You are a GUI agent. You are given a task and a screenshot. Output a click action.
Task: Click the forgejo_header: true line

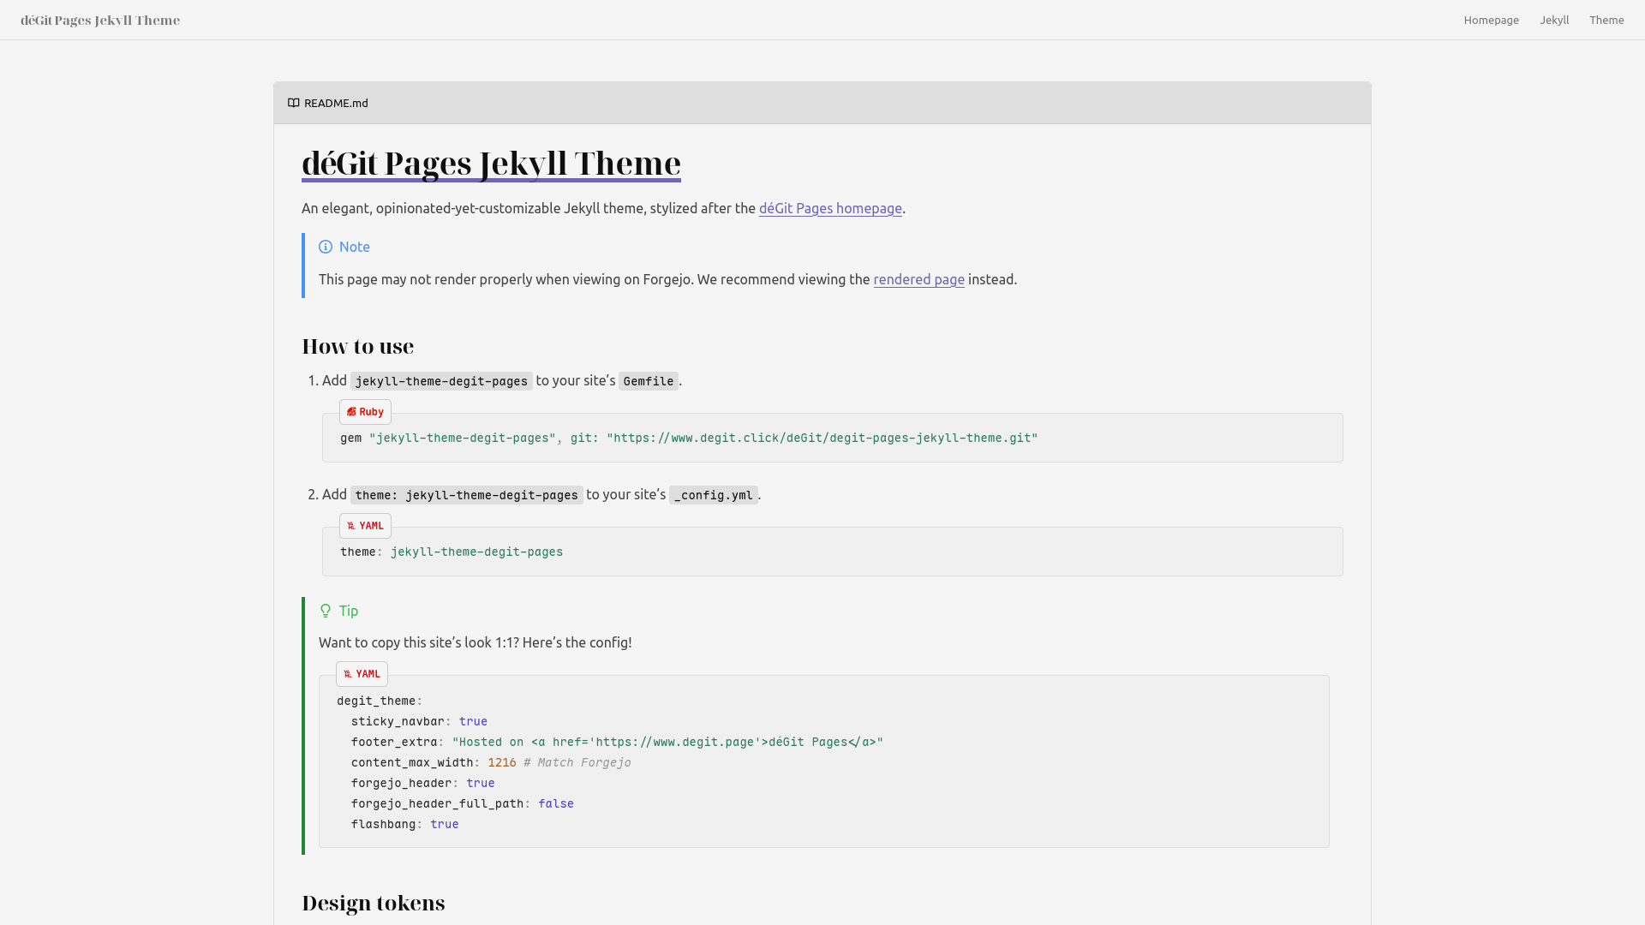422,783
